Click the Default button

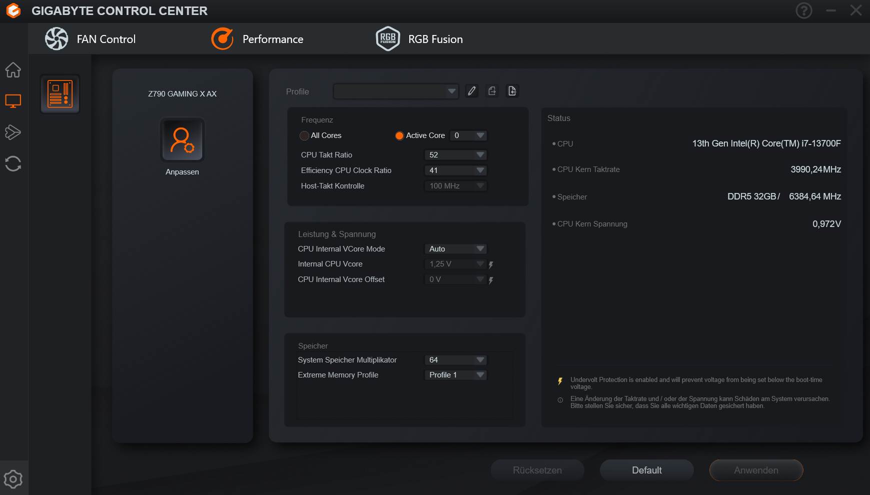click(647, 470)
